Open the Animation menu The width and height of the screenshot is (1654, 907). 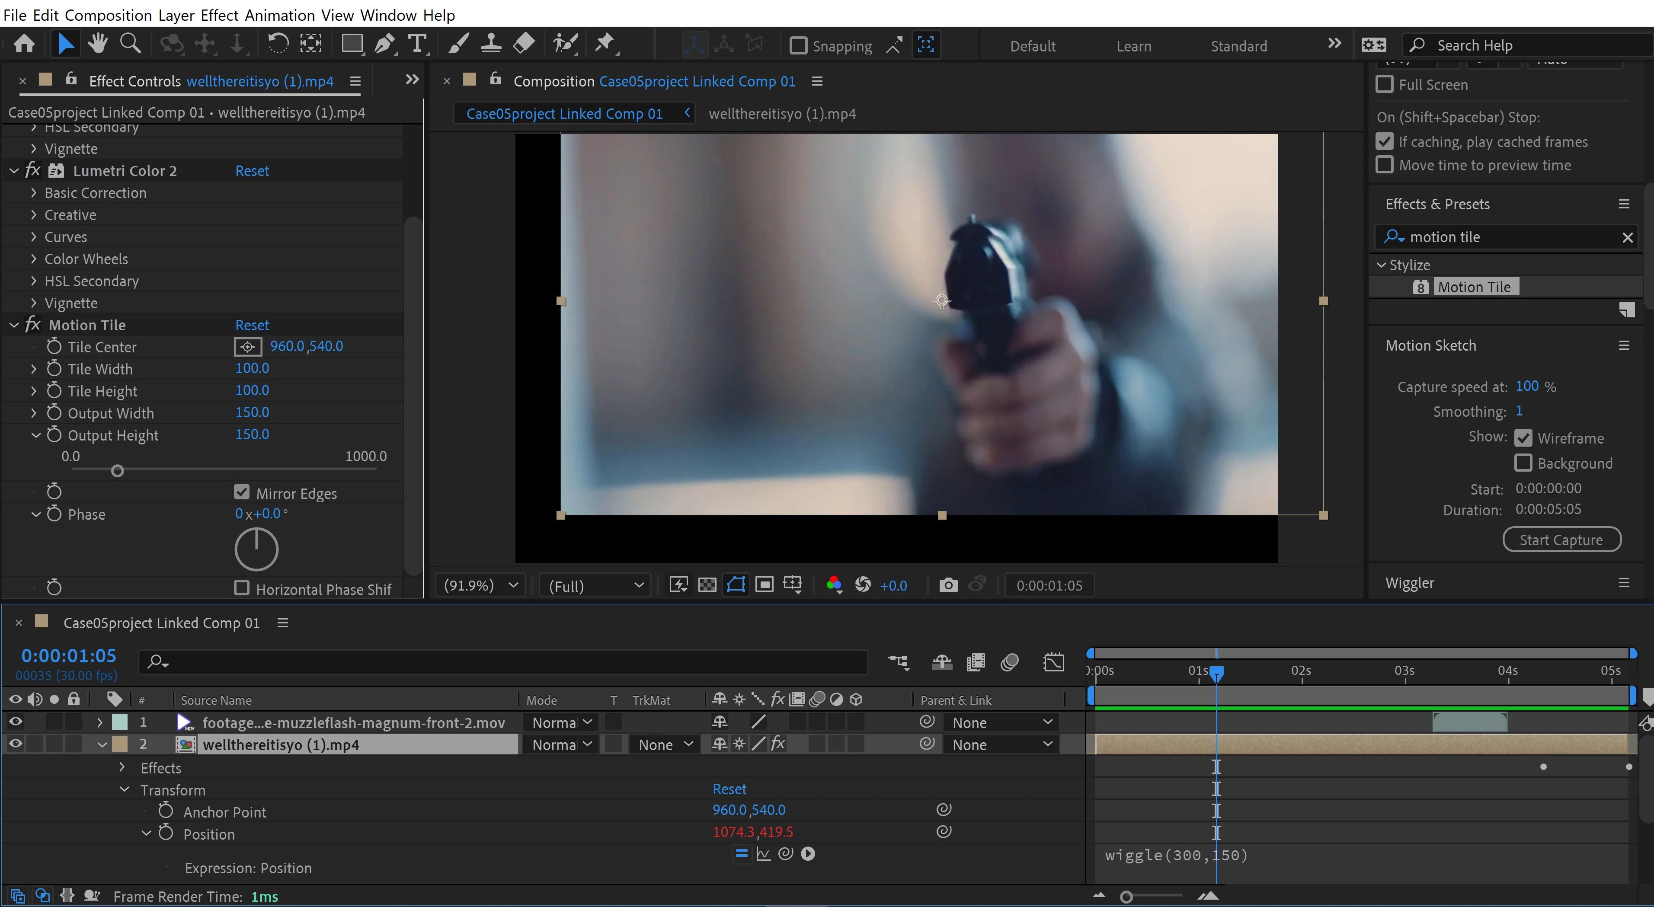(279, 15)
